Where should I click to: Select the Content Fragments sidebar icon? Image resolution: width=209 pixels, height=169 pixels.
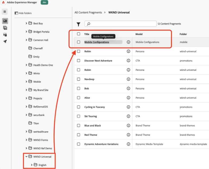click(x=5, y=21)
